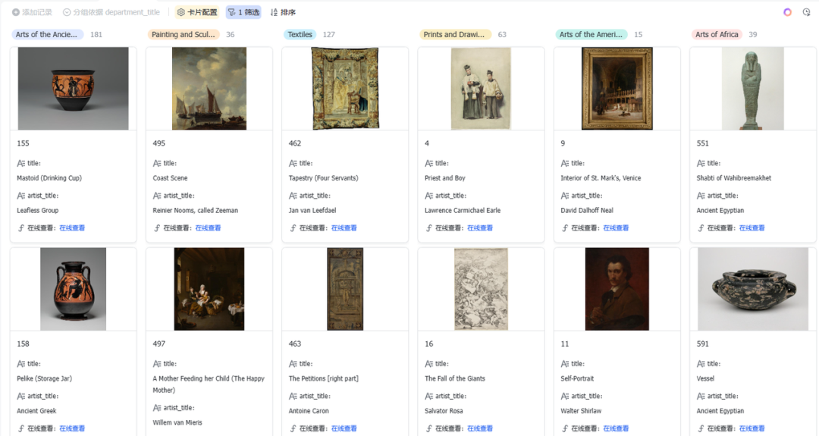The image size is (819, 436).
Task: Click the Mastoid Drinking Cup thumbnail
Action: (73, 88)
